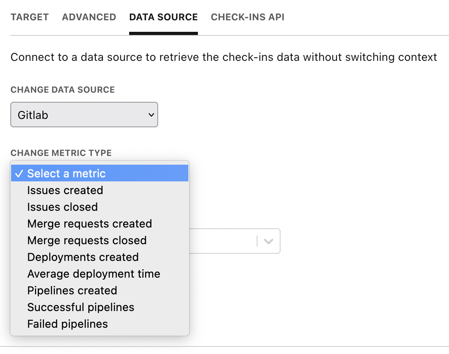Choose Average deployment time metric
Image resolution: width=449 pixels, height=354 pixels.
click(93, 274)
